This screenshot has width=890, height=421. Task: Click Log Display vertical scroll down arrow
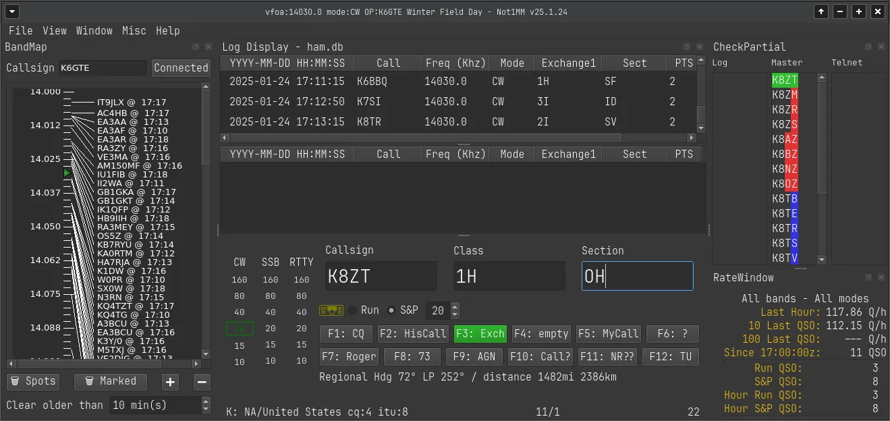click(701, 128)
